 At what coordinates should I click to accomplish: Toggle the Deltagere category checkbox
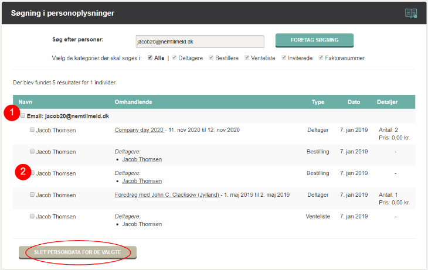point(174,57)
